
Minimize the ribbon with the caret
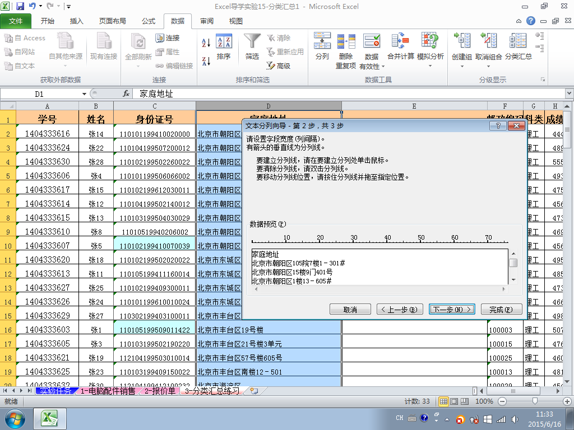[x=519, y=21]
